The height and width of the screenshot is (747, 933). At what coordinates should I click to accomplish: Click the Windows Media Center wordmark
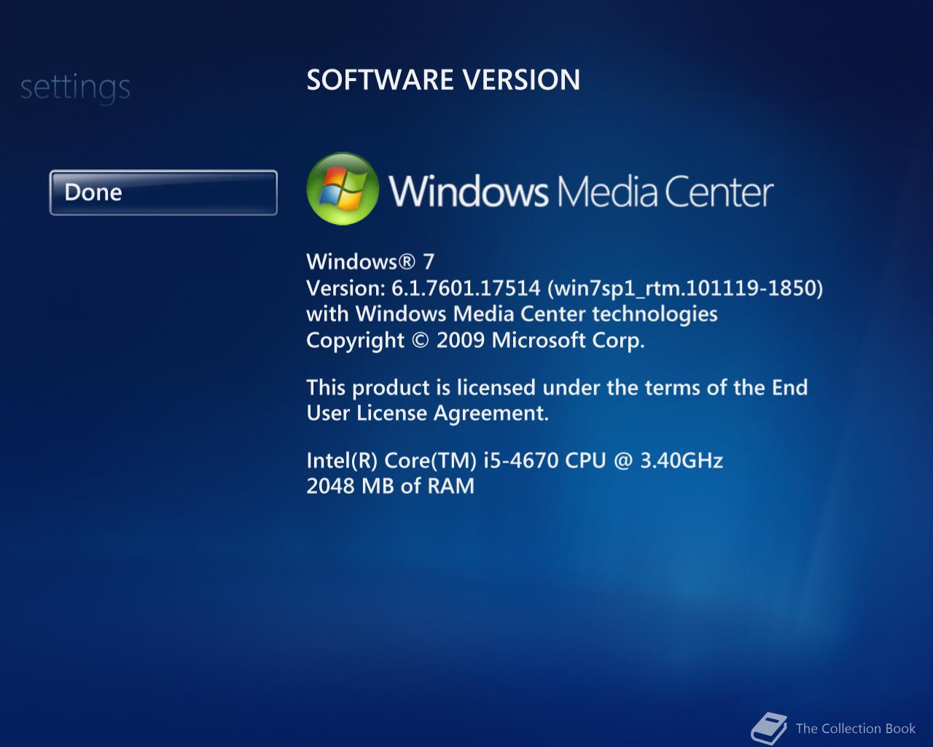tap(581, 191)
